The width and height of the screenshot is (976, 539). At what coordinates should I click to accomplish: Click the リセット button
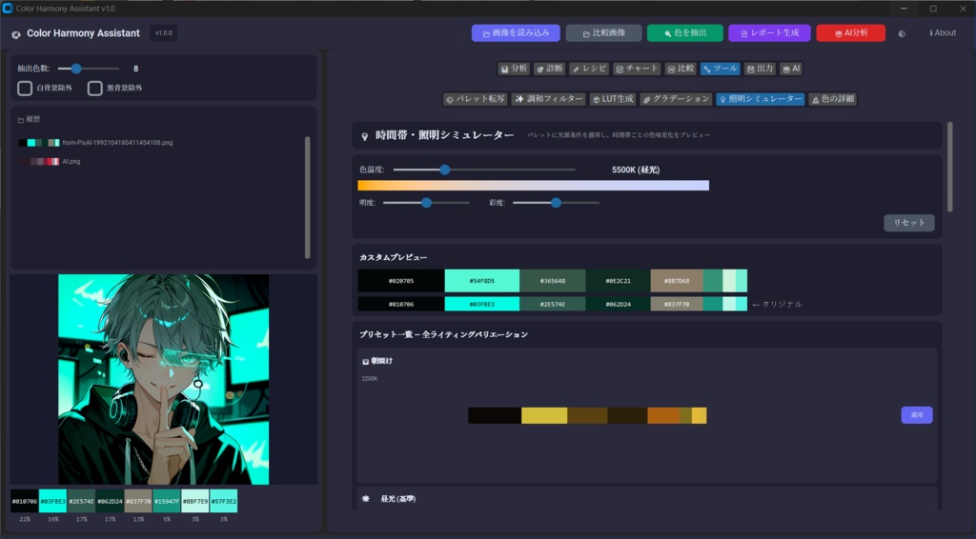pos(908,223)
